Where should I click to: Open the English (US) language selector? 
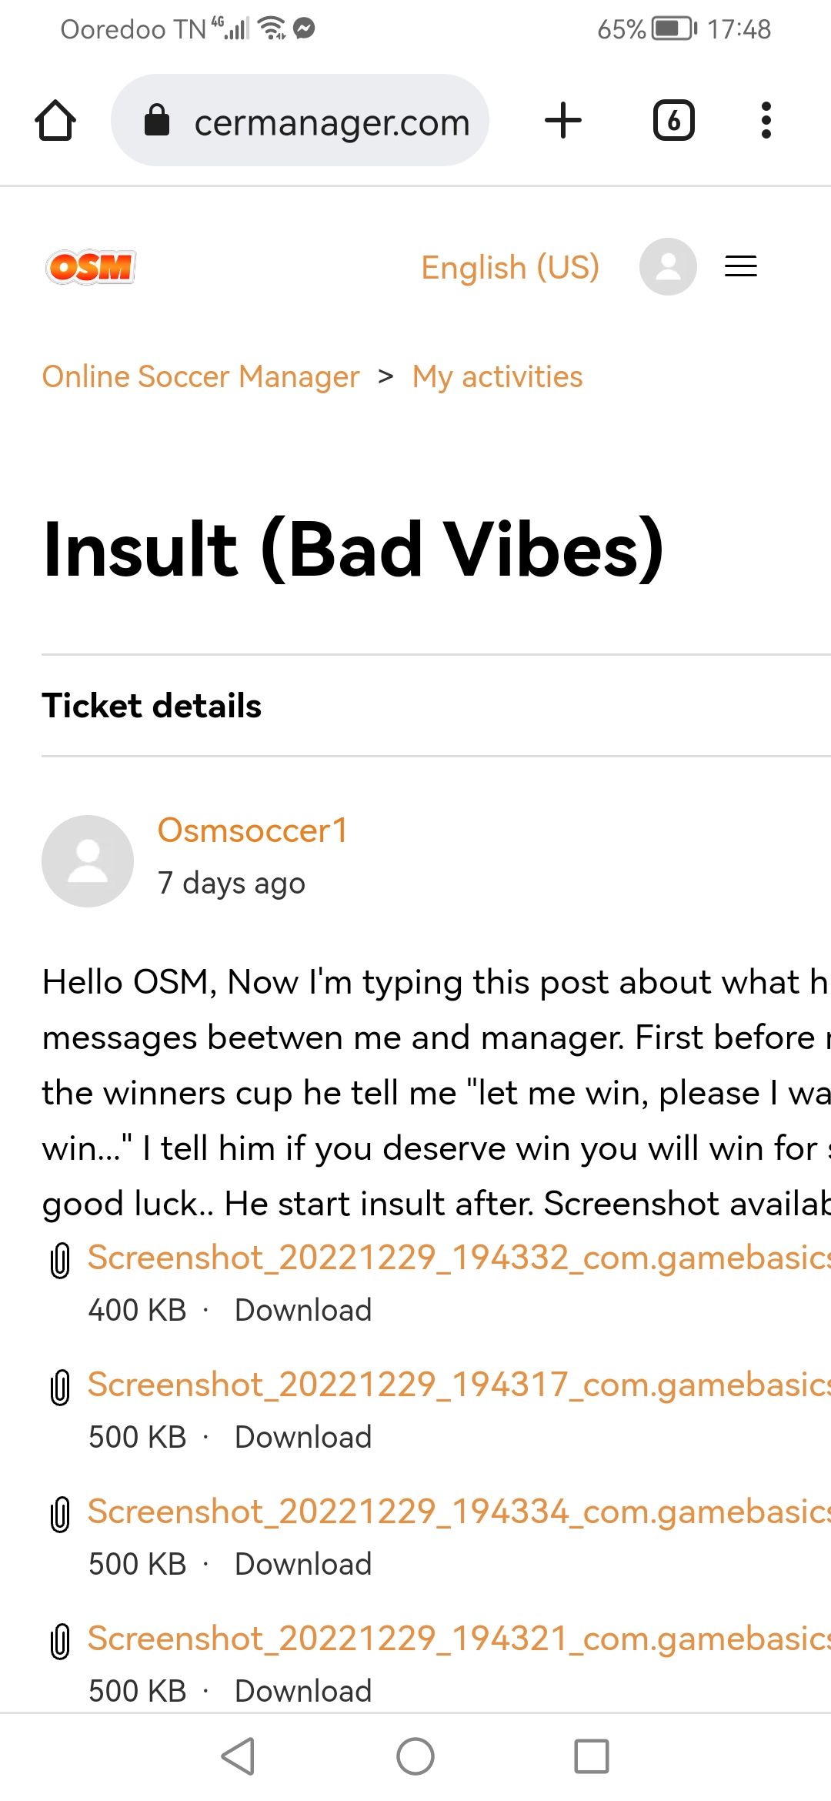click(x=510, y=268)
